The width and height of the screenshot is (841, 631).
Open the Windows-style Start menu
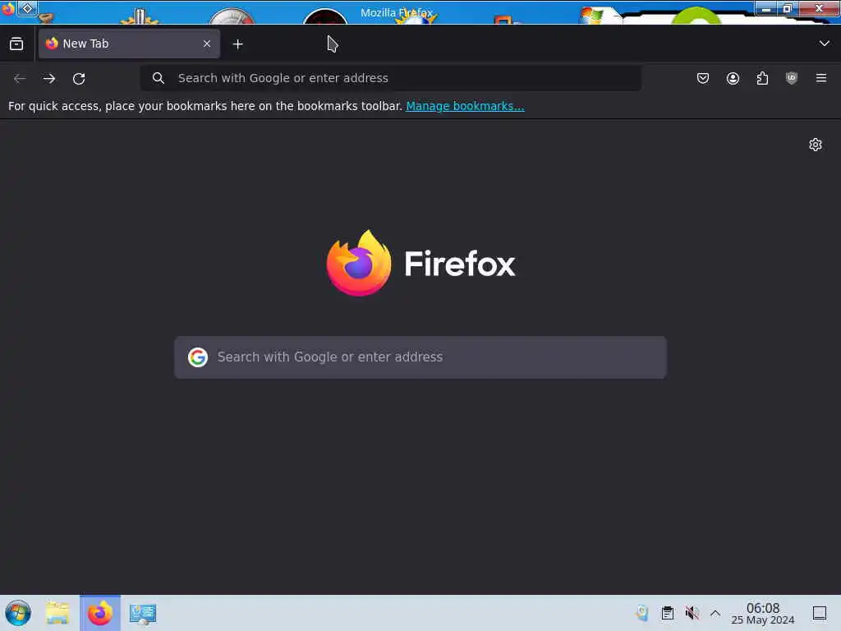[18, 613]
